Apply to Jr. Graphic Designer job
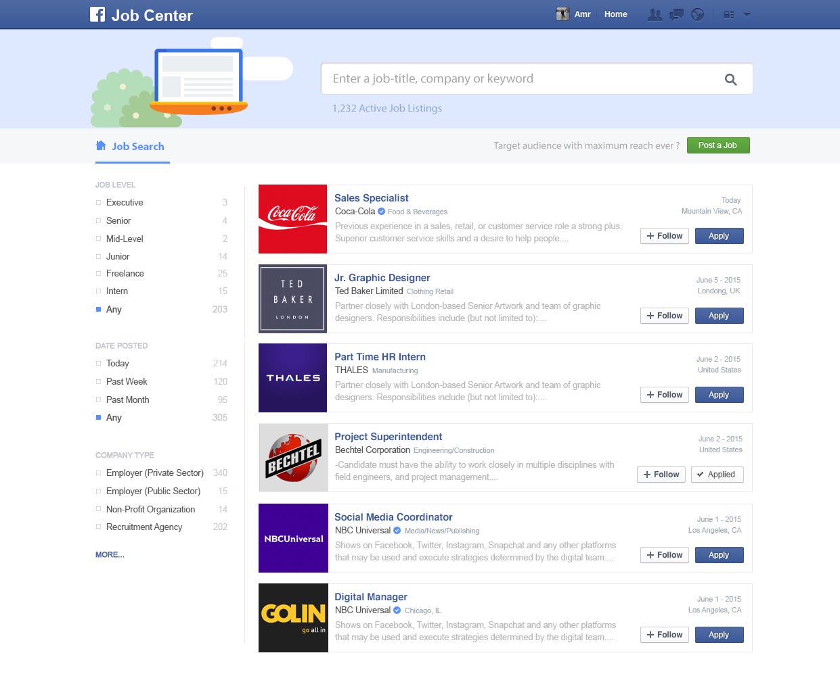The height and width of the screenshot is (699, 840). tap(719, 316)
